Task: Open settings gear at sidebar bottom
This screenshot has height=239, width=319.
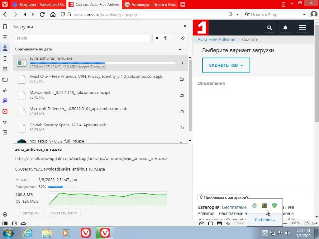Action: (x=5, y=214)
